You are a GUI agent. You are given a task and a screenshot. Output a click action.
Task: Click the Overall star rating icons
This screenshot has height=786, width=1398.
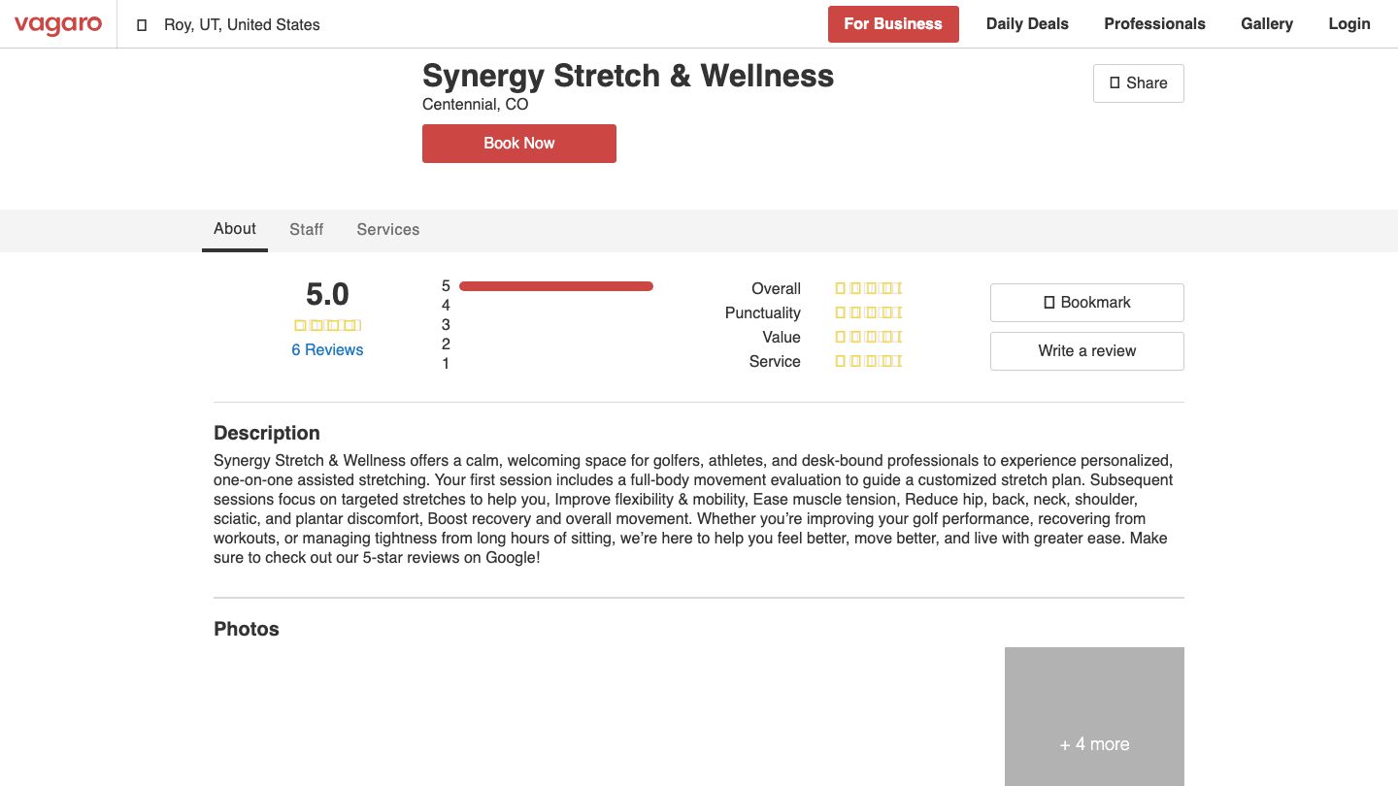point(867,288)
